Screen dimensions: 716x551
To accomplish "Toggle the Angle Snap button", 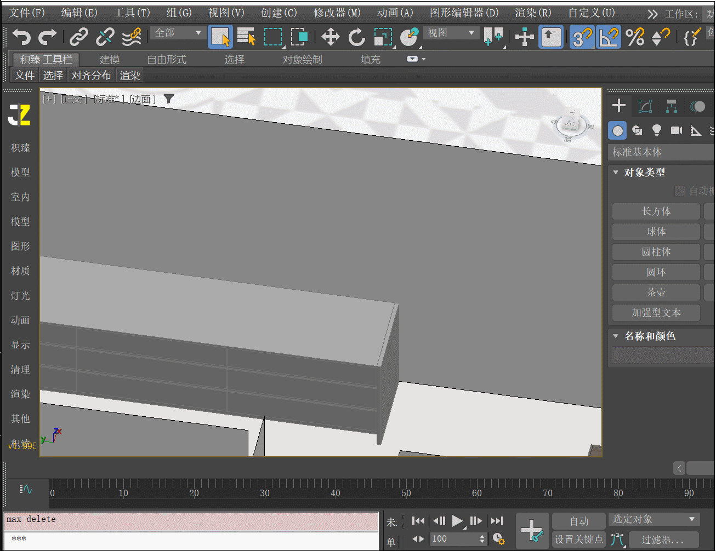I will point(609,37).
